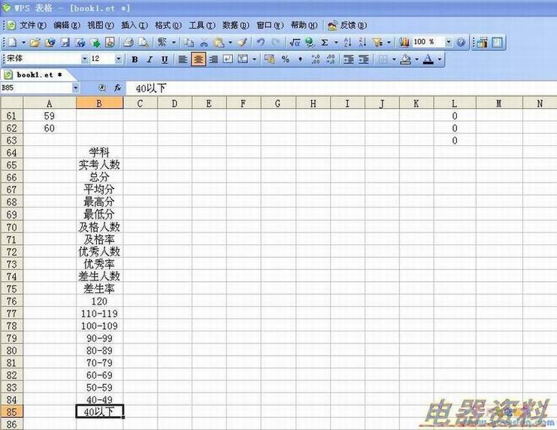
Task: Open the zoom 100% dropdown
Action: tap(449, 43)
